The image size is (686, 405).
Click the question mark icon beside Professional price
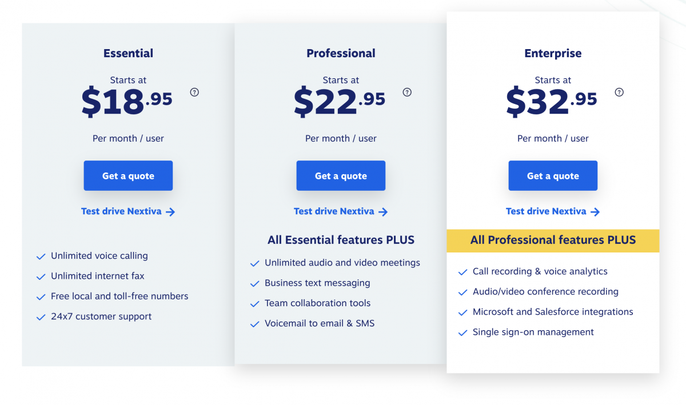[407, 92]
